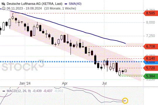Screen dimensions: 158x105
Task: Click the stock3 watermark logo
Action: (x=23, y=65)
